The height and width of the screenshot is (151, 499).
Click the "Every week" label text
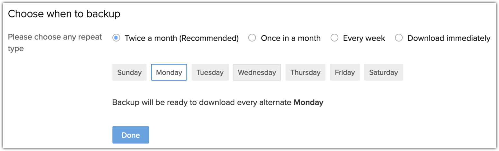click(364, 38)
